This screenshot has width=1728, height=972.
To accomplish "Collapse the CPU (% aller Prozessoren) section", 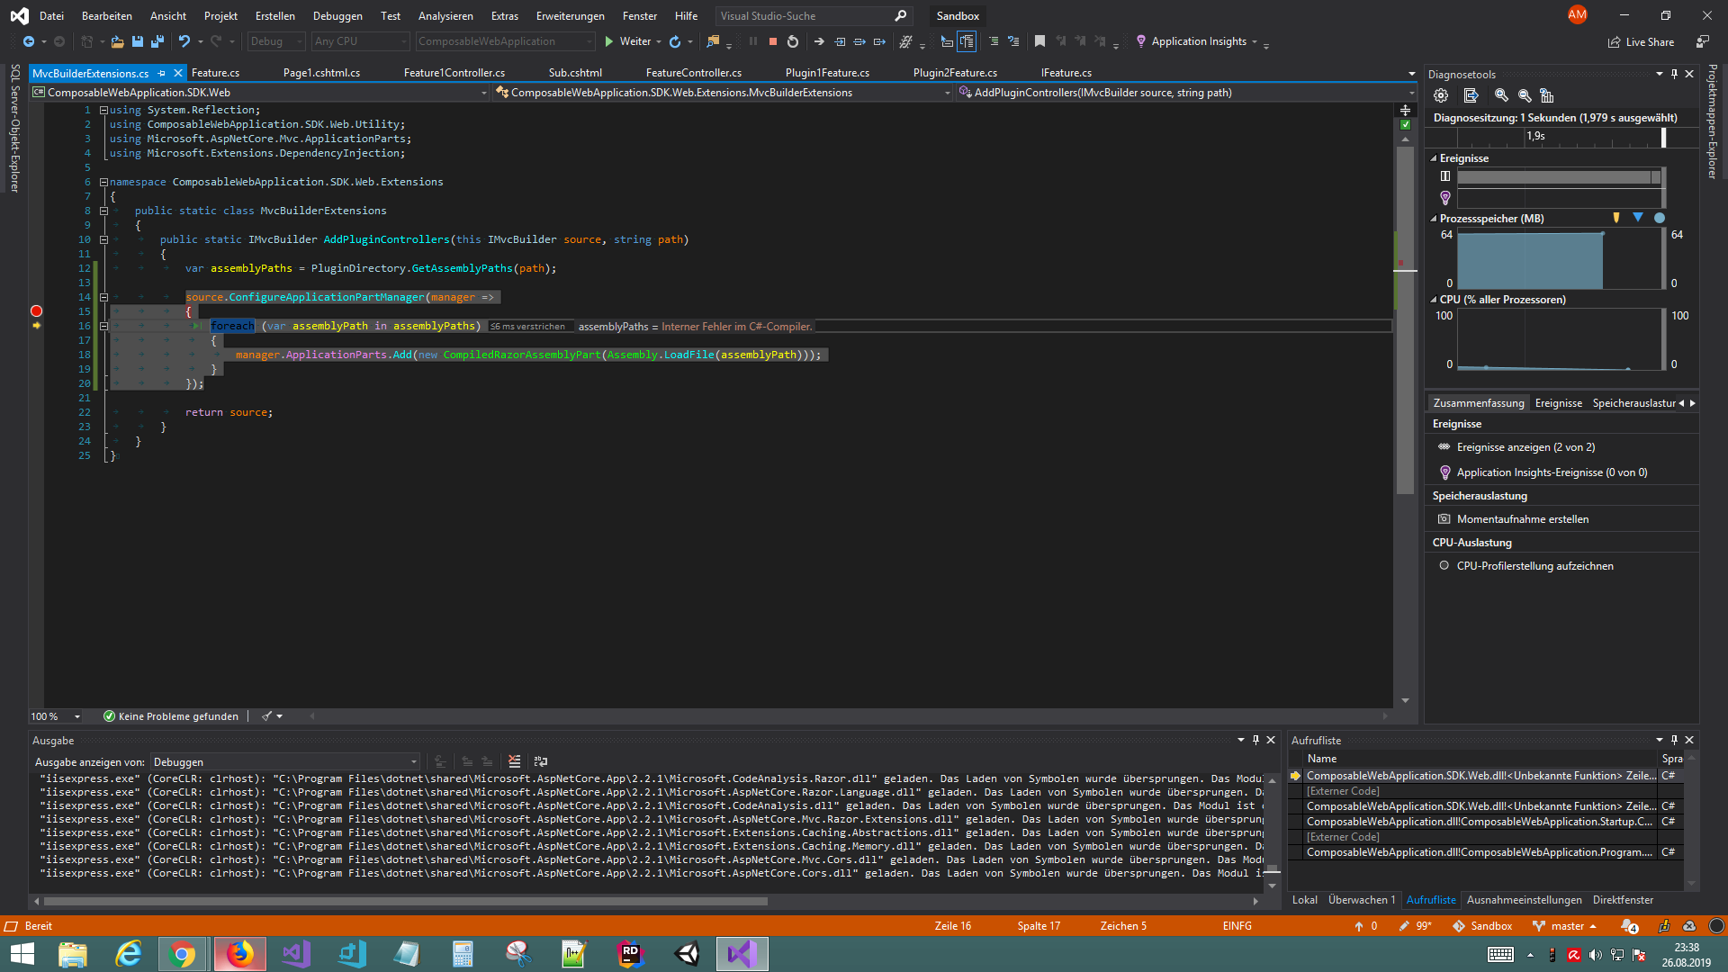I will pos(1434,300).
